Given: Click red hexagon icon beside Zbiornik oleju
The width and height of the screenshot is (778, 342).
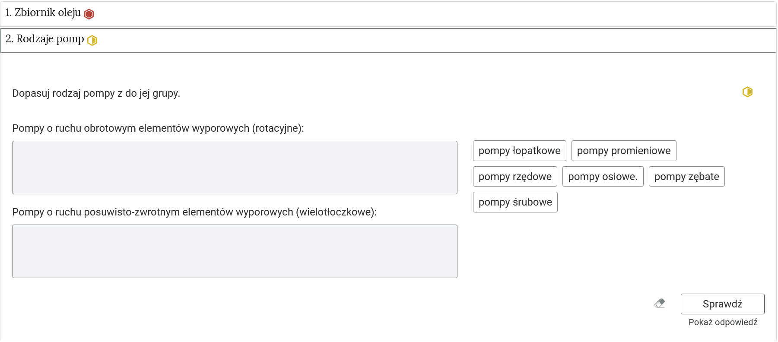Looking at the screenshot, I should click(x=89, y=14).
